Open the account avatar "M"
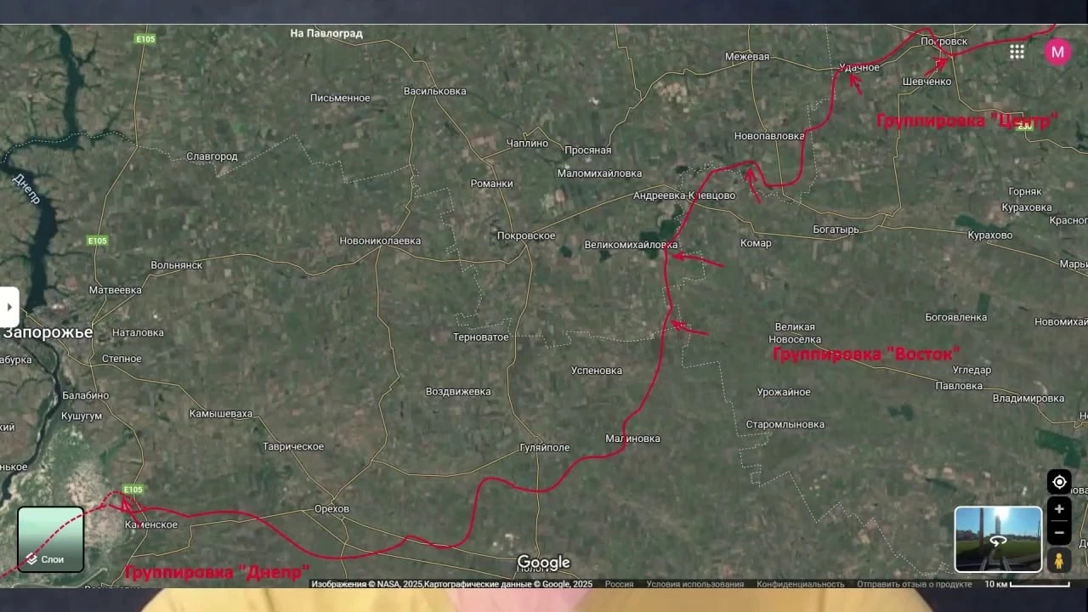 [x=1057, y=52]
